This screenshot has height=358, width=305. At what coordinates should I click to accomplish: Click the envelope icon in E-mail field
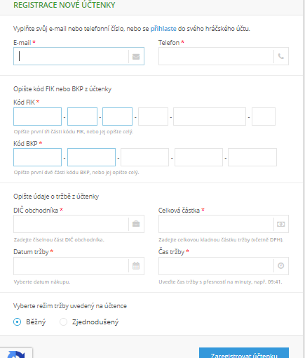[x=136, y=57]
